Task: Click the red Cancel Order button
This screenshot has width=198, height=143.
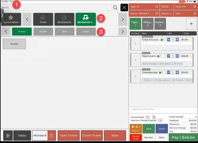Action: (x=136, y=137)
